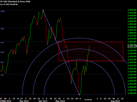Click the 50.0 Fibonacci level label
This screenshot has width=137, height=102.
pos(2,52)
